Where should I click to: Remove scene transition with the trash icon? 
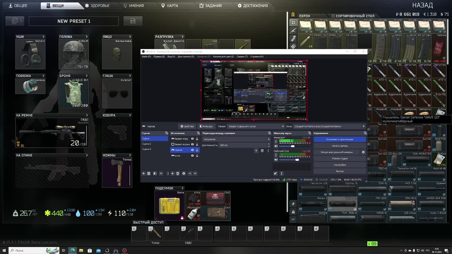click(x=262, y=151)
